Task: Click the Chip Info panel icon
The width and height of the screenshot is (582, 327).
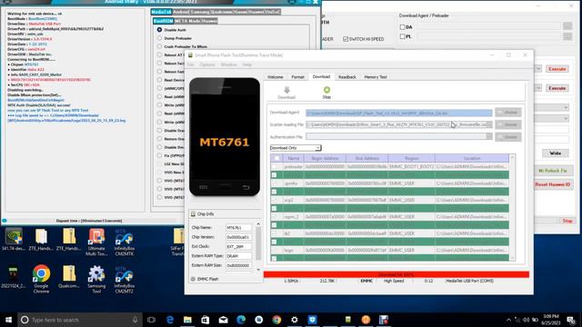Action: pyautogui.click(x=193, y=214)
